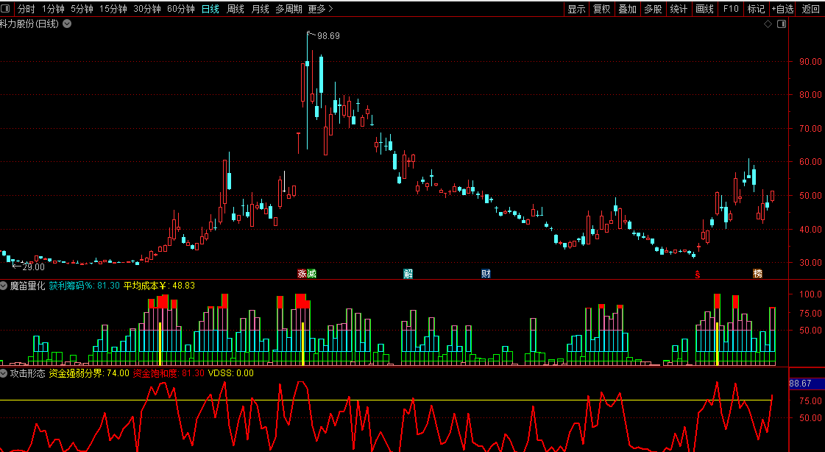The height and width of the screenshot is (452, 825).
Task: Add stock via +自选 button
Action: [x=783, y=9]
